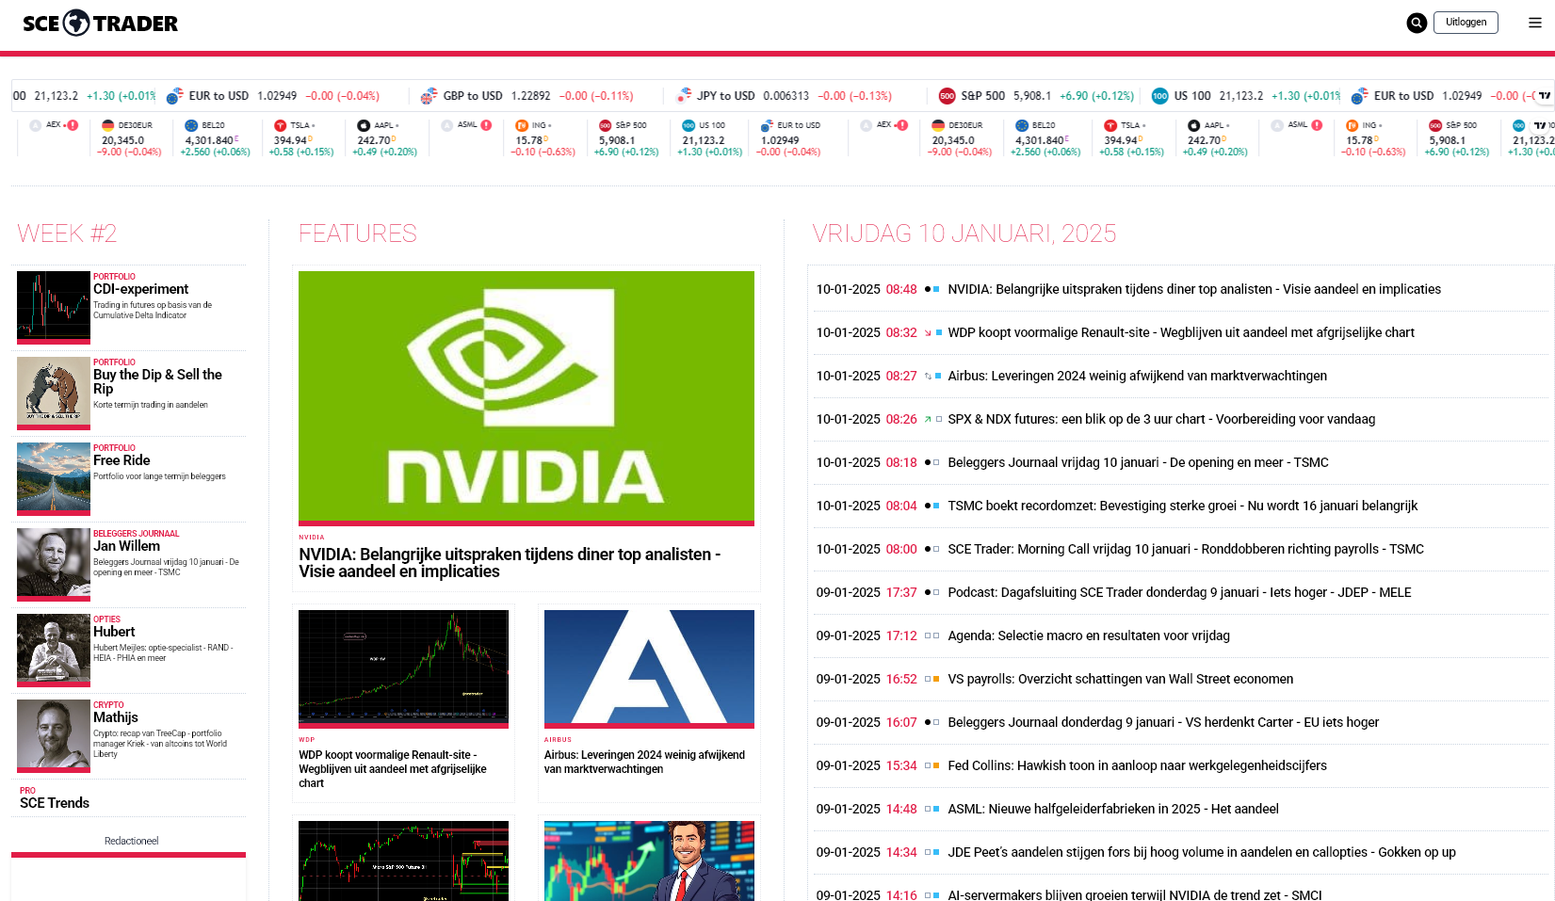Click the 'VRIJDAG 10 JANUARI, 2025' heading
The width and height of the screenshot is (1555, 901).
coord(964,233)
